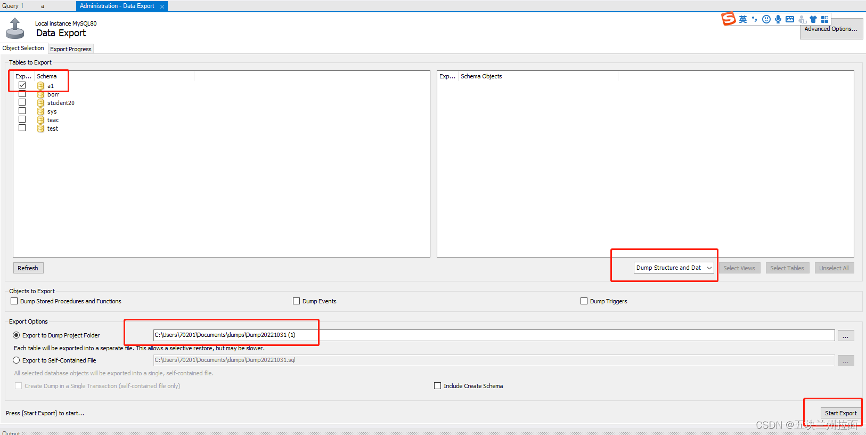Image resolution: width=866 pixels, height=435 pixels.
Task: Select the student20 schema row
Action: click(222, 103)
